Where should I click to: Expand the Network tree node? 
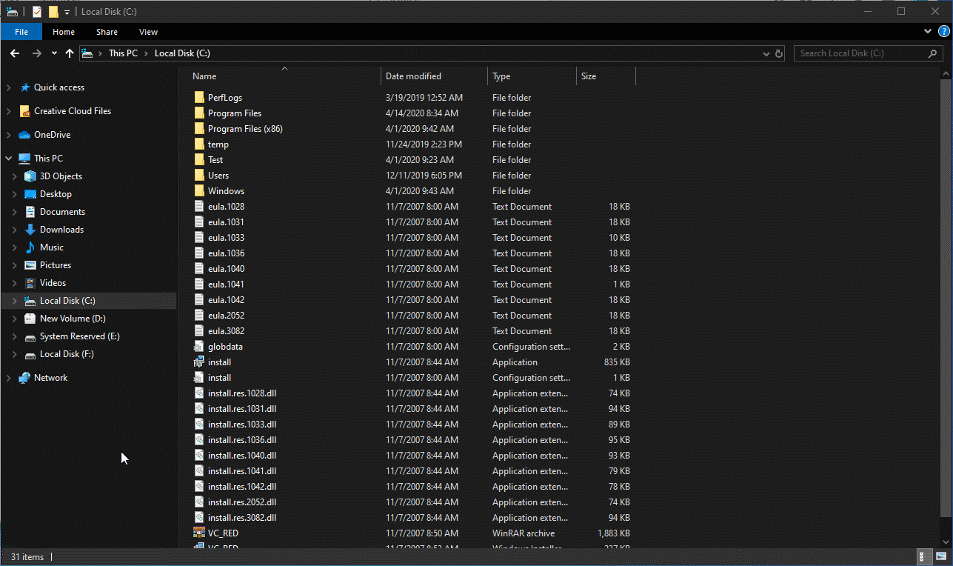(x=8, y=378)
